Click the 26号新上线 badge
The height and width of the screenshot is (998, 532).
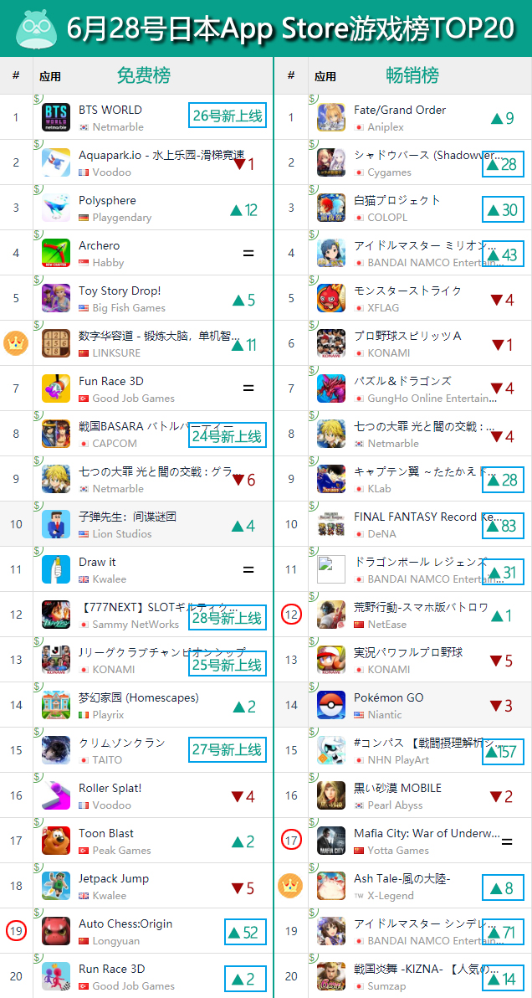[x=227, y=116]
